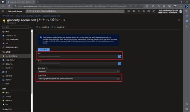Open Cloud Shell from the Azure header
The width and height of the screenshot is (190, 112).
[129, 11]
